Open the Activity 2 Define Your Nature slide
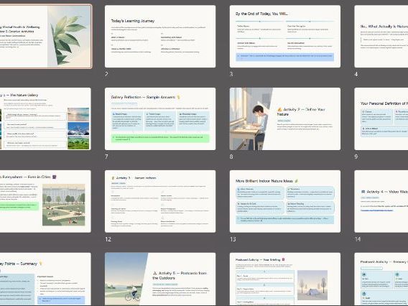Screen dimensions: 408x306 [285, 119]
